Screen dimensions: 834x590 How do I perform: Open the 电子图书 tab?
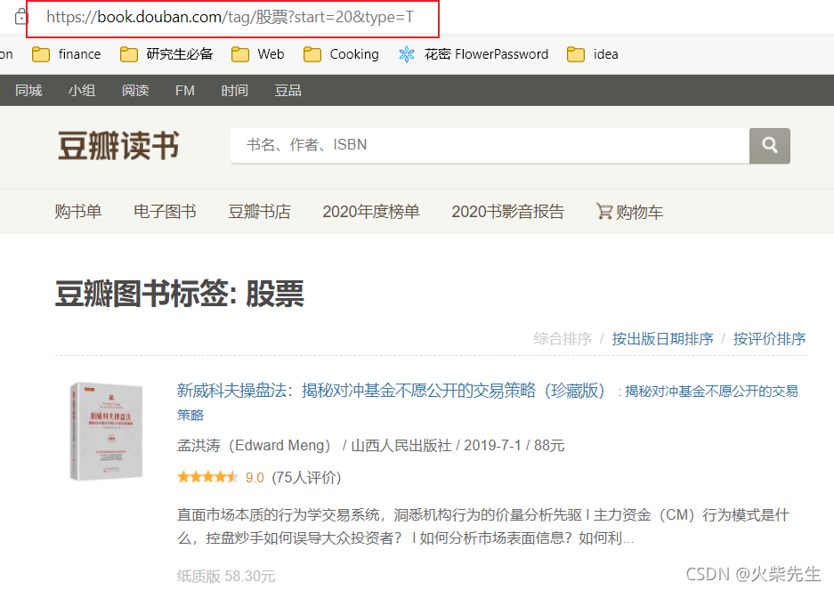165,212
